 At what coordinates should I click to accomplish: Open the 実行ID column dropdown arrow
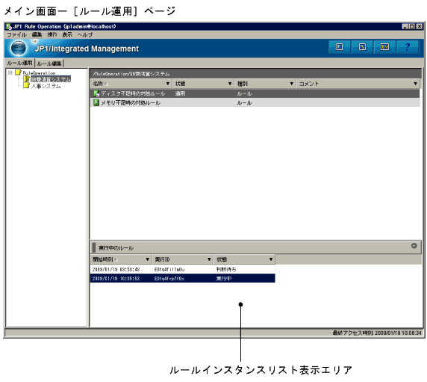click(x=209, y=259)
